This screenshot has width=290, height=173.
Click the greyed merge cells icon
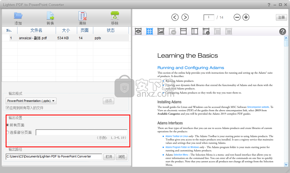pos(217,31)
